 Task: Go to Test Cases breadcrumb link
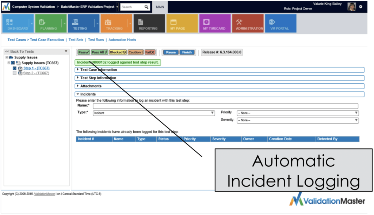point(16,39)
